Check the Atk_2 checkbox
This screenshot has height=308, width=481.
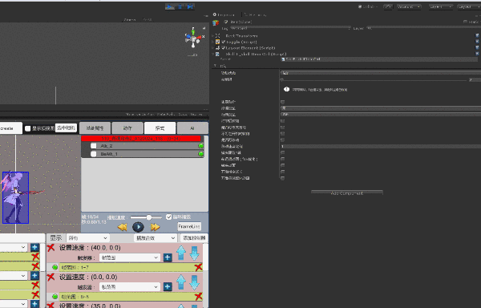94,146
